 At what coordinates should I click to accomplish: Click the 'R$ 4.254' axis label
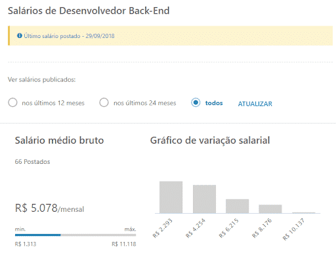[x=196, y=228]
